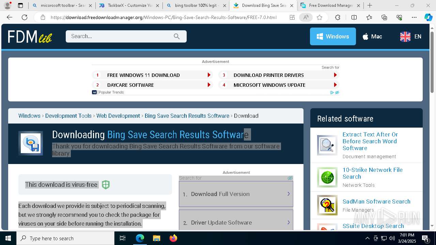This screenshot has width=436, height=245.
Task: Open Web Development breadcrumb link
Action: pos(118,116)
